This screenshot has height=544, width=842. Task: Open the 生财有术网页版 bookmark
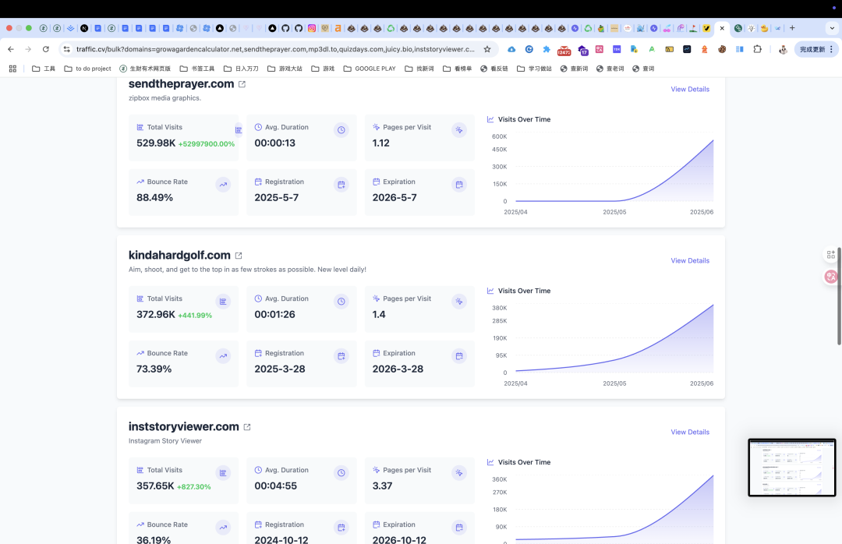coord(145,69)
